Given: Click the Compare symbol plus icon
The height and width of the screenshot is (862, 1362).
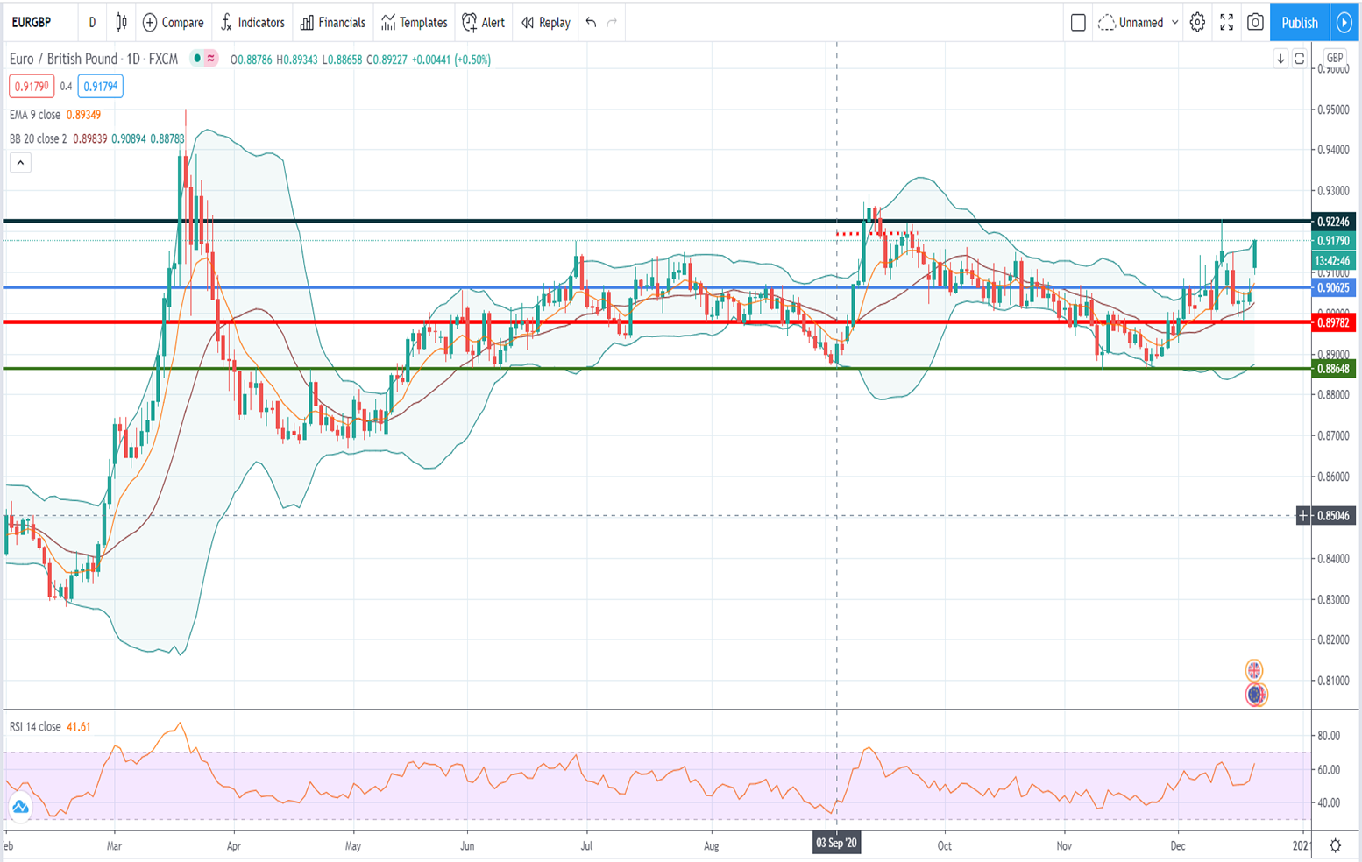Looking at the screenshot, I should coord(150,23).
